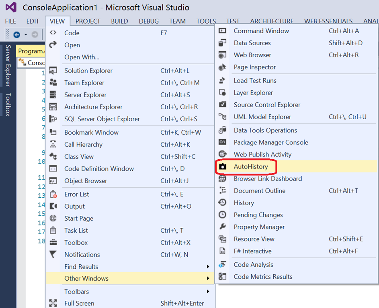Click the Server Explorer menu icon
379x308 pixels.
pyautogui.click(x=53, y=95)
